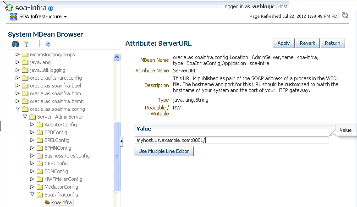The image size is (357, 207).
Task: Click the soa-infra information icon
Action: (51, 8)
